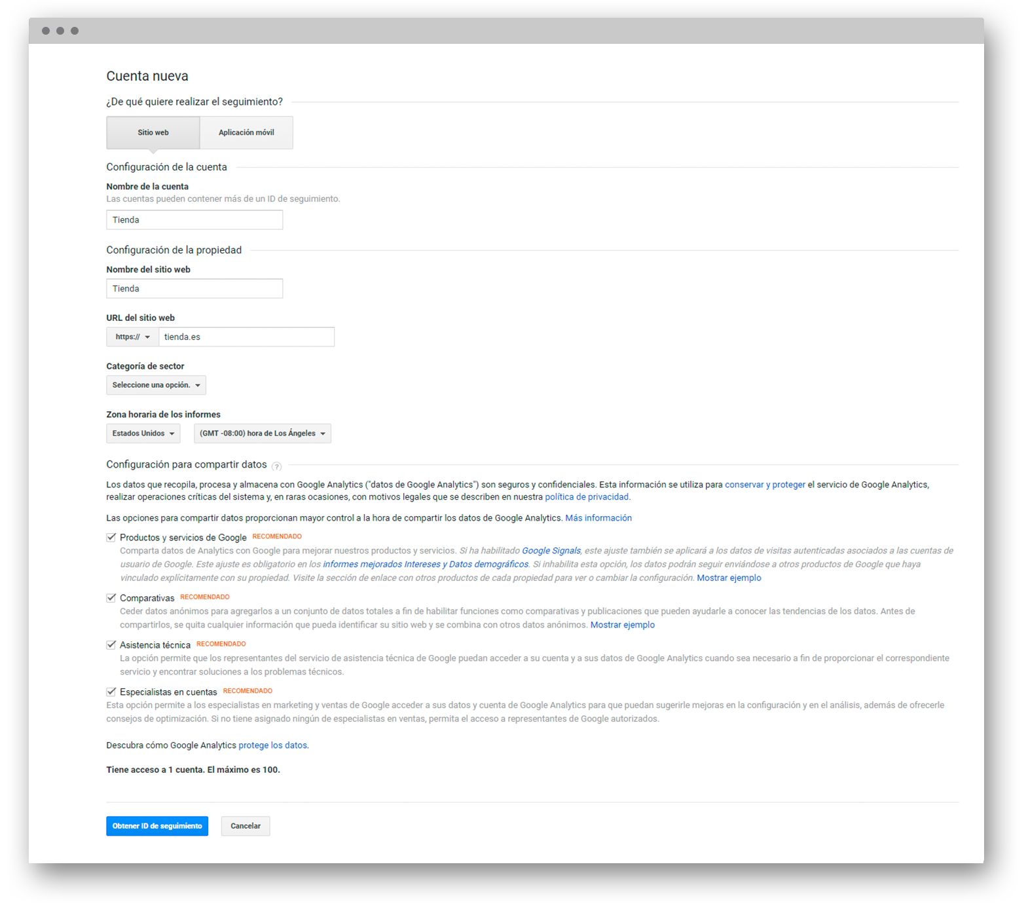This screenshot has height=913, width=1026.
Task: Uncheck Productos y servicios de Google checkbox
Action: coord(111,537)
